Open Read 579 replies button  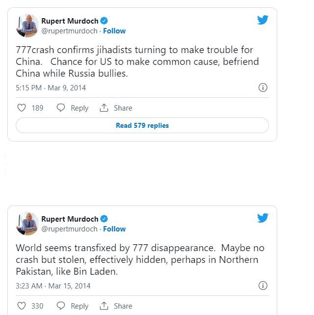142,125
